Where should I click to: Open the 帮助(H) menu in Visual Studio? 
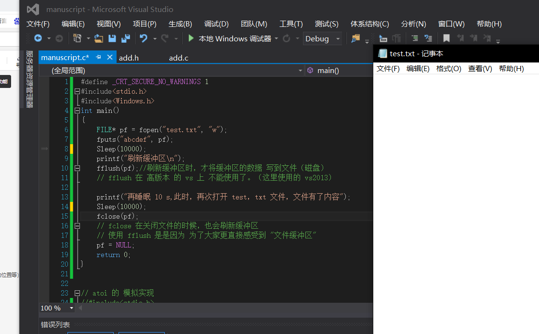(x=489, y=24)
